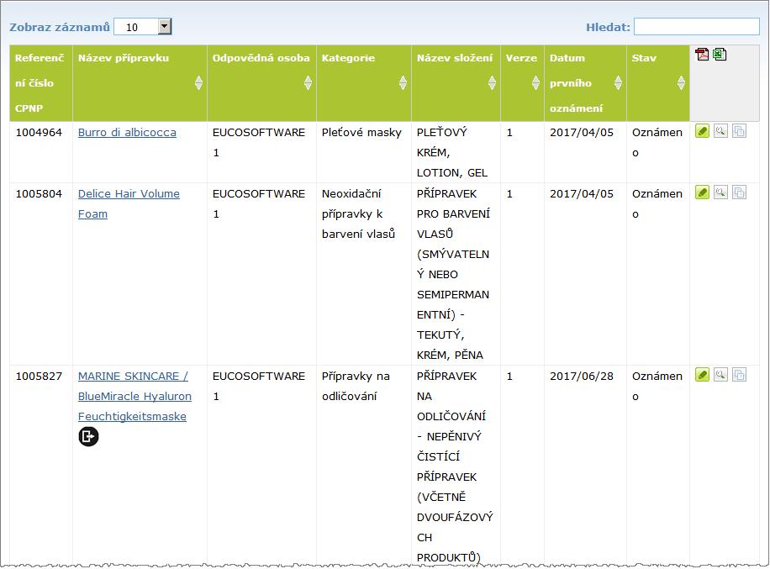
Task: Click the Hledat search field
Action: point(696,27)
